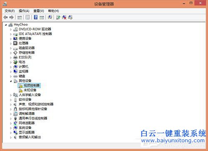Select the 显示适配器 label
Image resolution: width=208 pixels, height=151 pixels.
pyautogui.click(x=27, y=132)
